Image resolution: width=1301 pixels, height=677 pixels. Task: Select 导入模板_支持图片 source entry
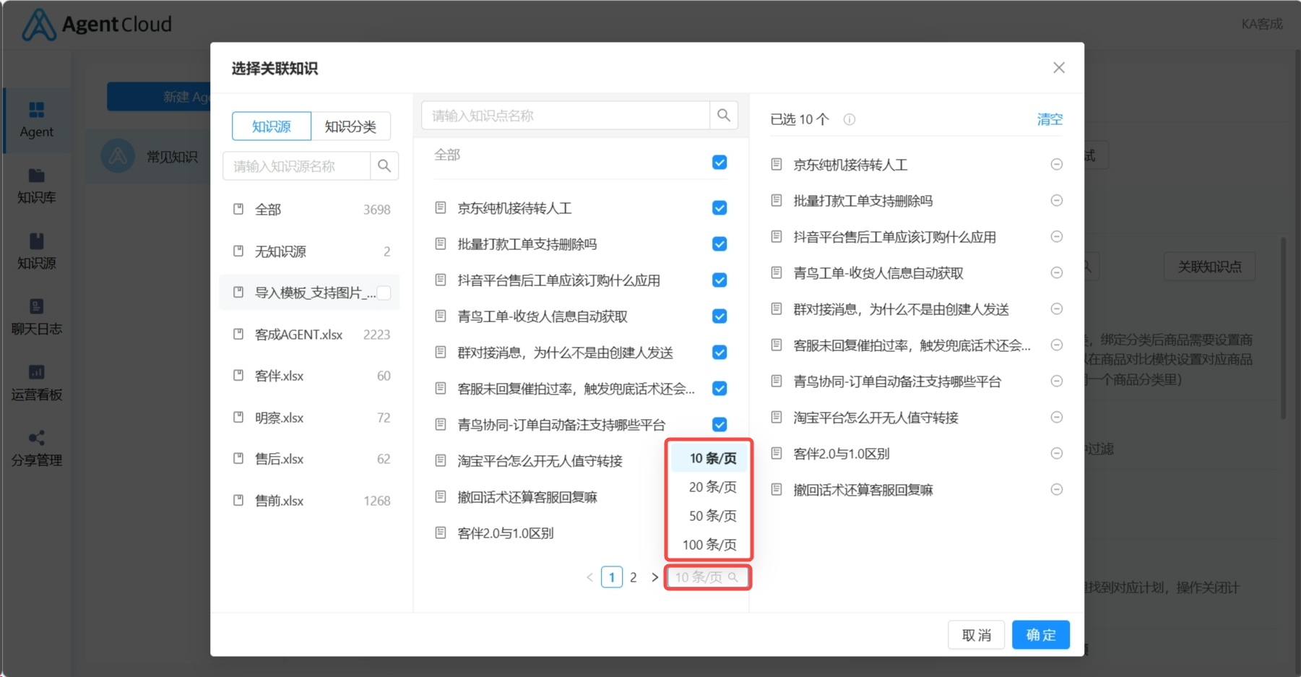coord(311,293)
